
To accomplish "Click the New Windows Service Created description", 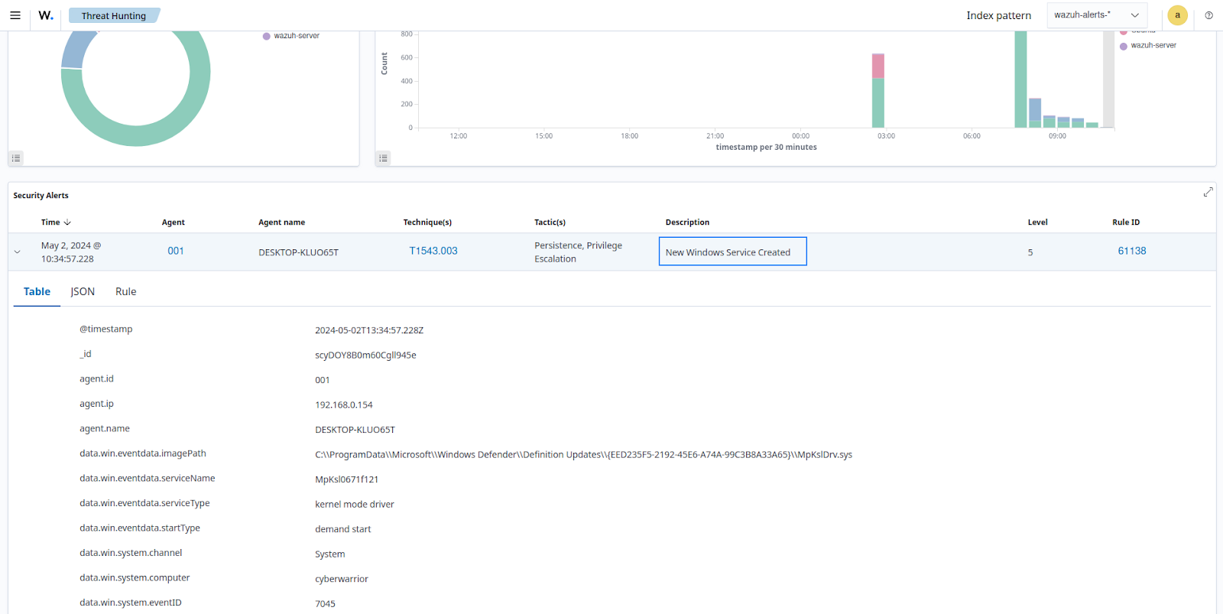I will pos(728,252).
